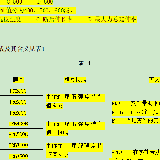Click the table cell 'HRBF500'
The image size is (160, 160).
coord(18,156)
